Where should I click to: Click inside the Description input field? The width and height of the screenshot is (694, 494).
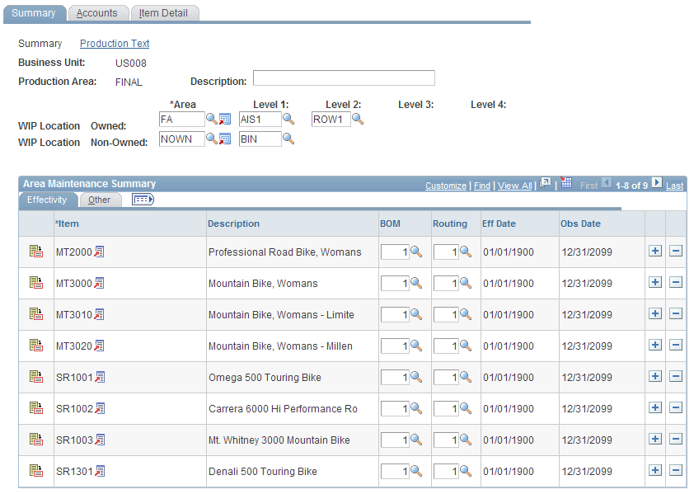(344, 78)
